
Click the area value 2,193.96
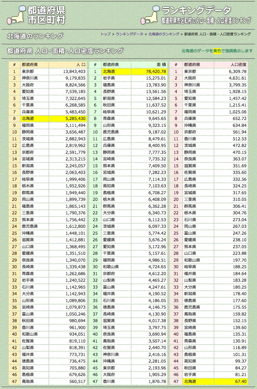(157, 368)
